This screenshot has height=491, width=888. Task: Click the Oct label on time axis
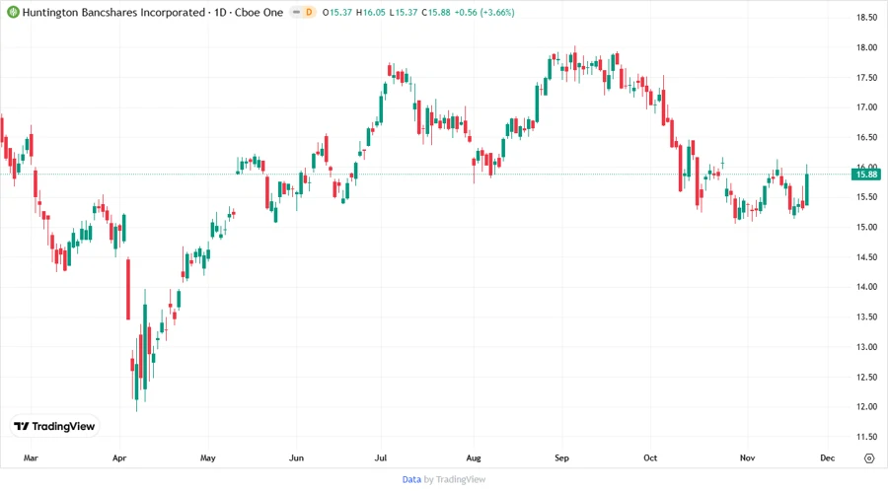(650, 457)
